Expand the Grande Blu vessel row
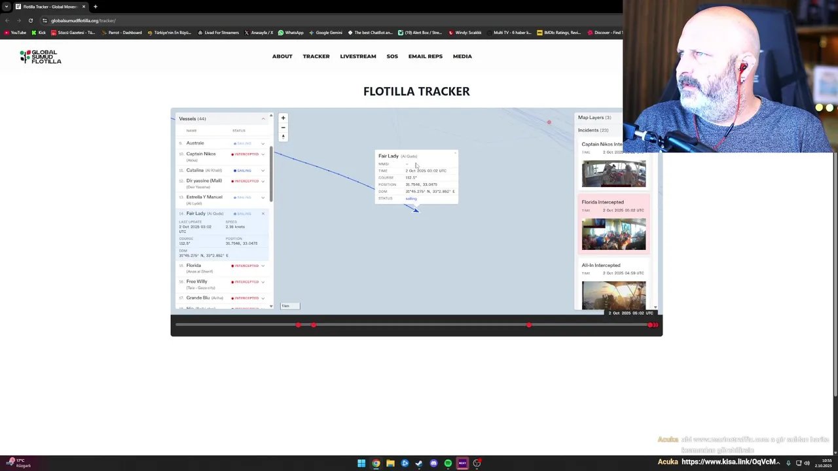838x471 pixels. [263, 298]
